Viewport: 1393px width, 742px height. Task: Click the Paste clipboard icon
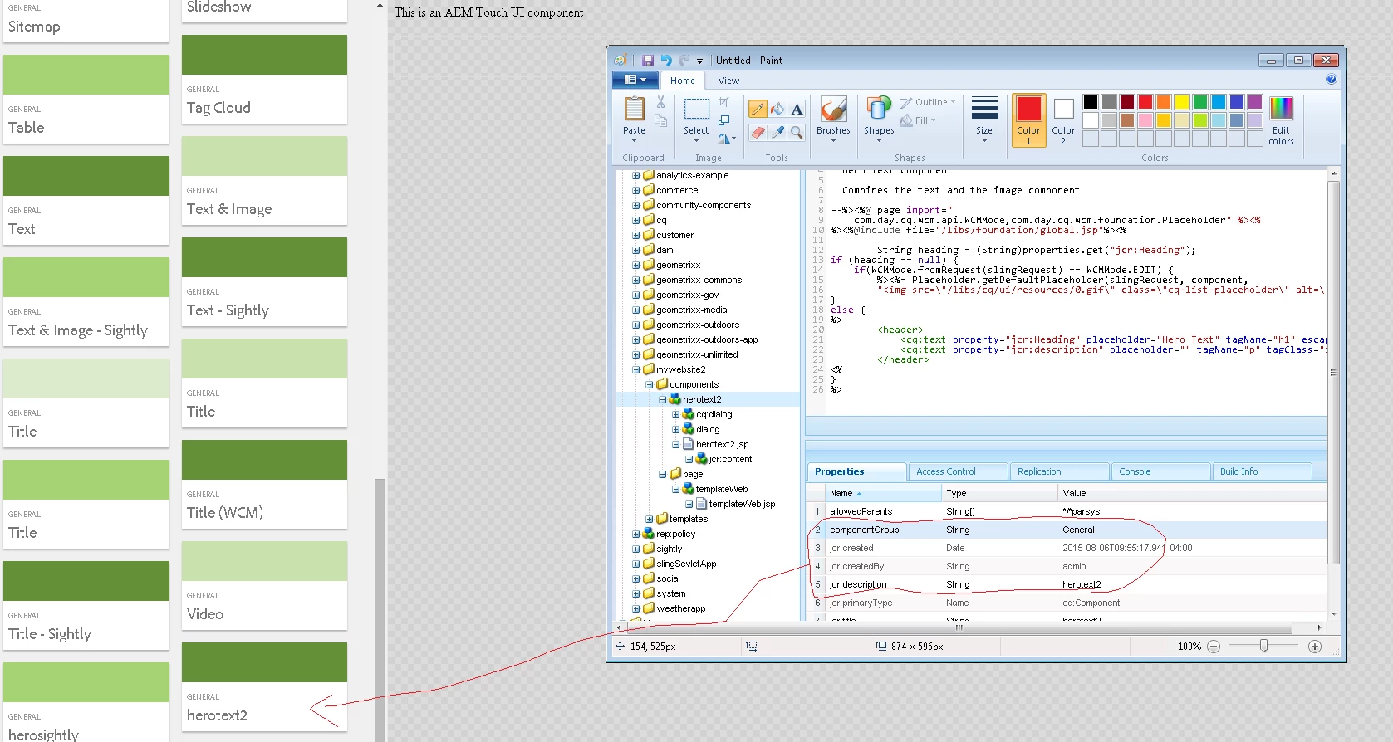[x=634, y=110]
